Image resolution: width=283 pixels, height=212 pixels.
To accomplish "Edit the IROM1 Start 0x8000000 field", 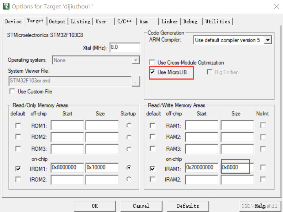I will [x=67, y=168].
